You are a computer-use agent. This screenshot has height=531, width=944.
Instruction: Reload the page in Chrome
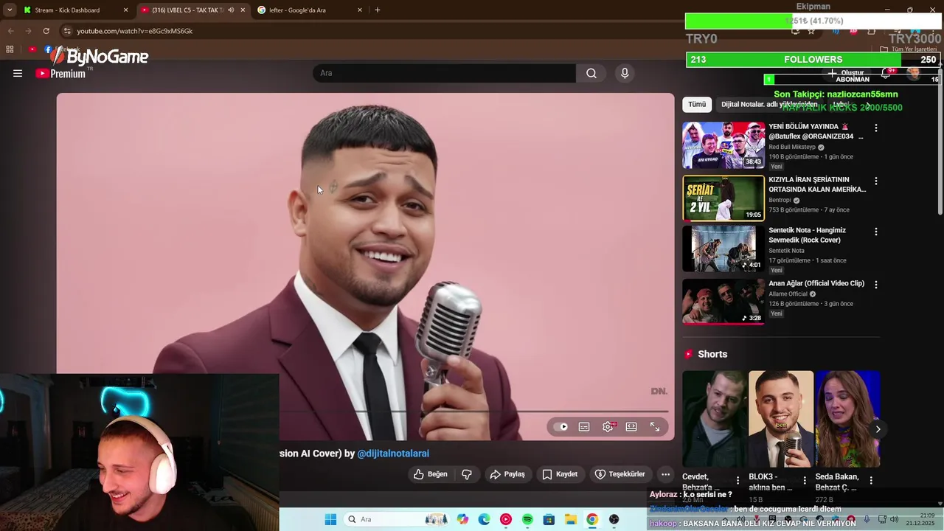[46, 31]
